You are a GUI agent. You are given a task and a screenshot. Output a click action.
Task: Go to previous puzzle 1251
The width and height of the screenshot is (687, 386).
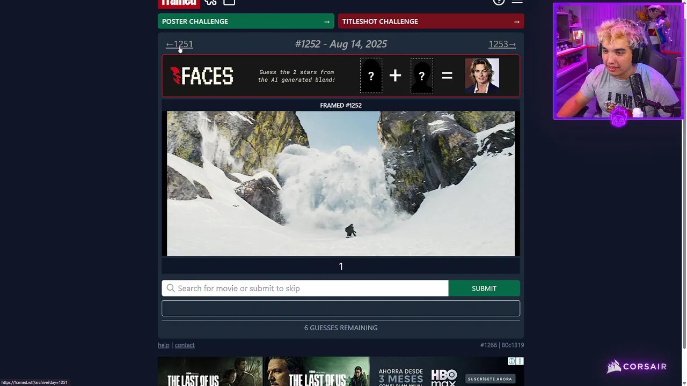[x=179, y=44]
